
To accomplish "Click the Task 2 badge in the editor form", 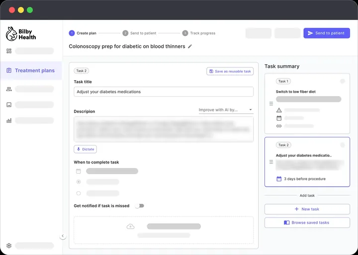I will tap(81, 71).
